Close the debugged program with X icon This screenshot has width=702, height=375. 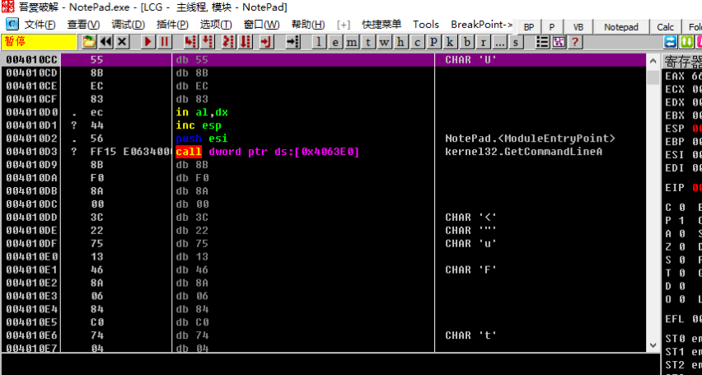122,41
